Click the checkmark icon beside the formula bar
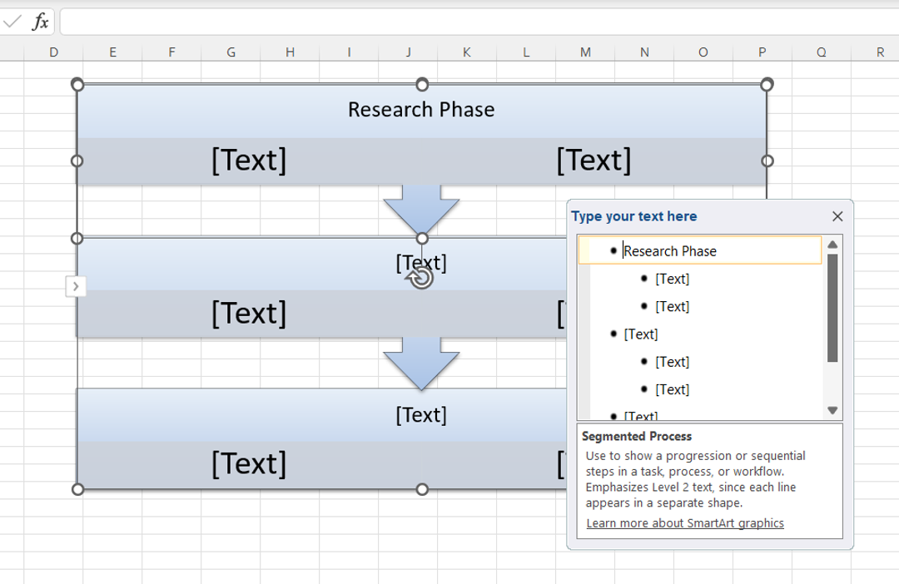899x584 pixels. tap(10, 22)
